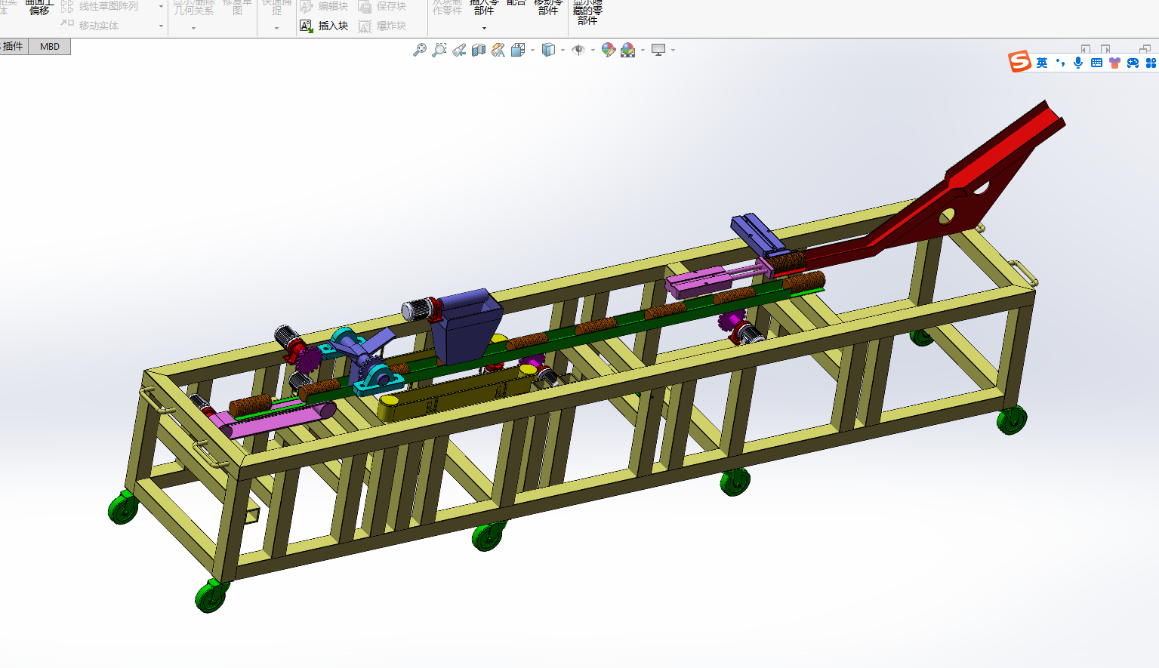Click the 插入零部件 insert components button
Image resolution: width=1159 pixels, height=668 pixels.
[x=484, y=7]
